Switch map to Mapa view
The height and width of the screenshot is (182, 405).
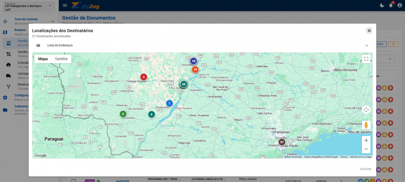[x=43, y=59]
